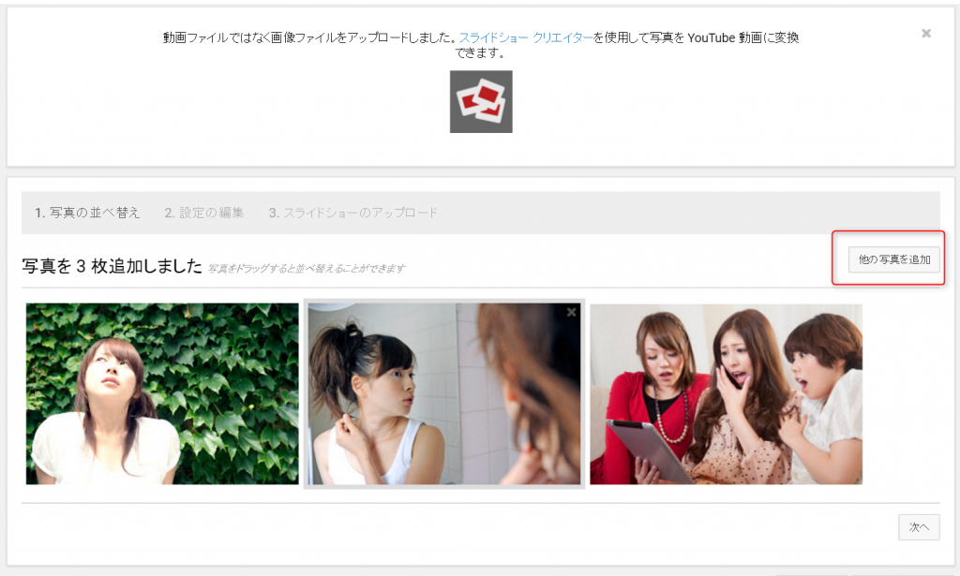Click the drag-to-reorder hint text in italics

pos(307,269)
